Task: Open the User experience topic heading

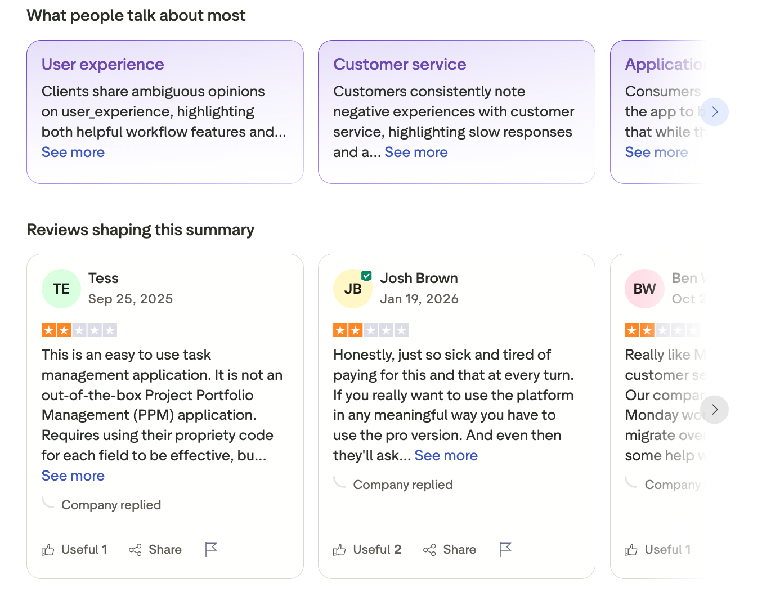Action: click(103, 65)
